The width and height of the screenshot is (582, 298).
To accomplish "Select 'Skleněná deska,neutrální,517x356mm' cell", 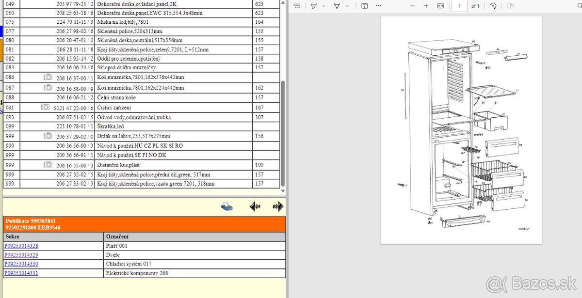I will click(x=174, y=40).
